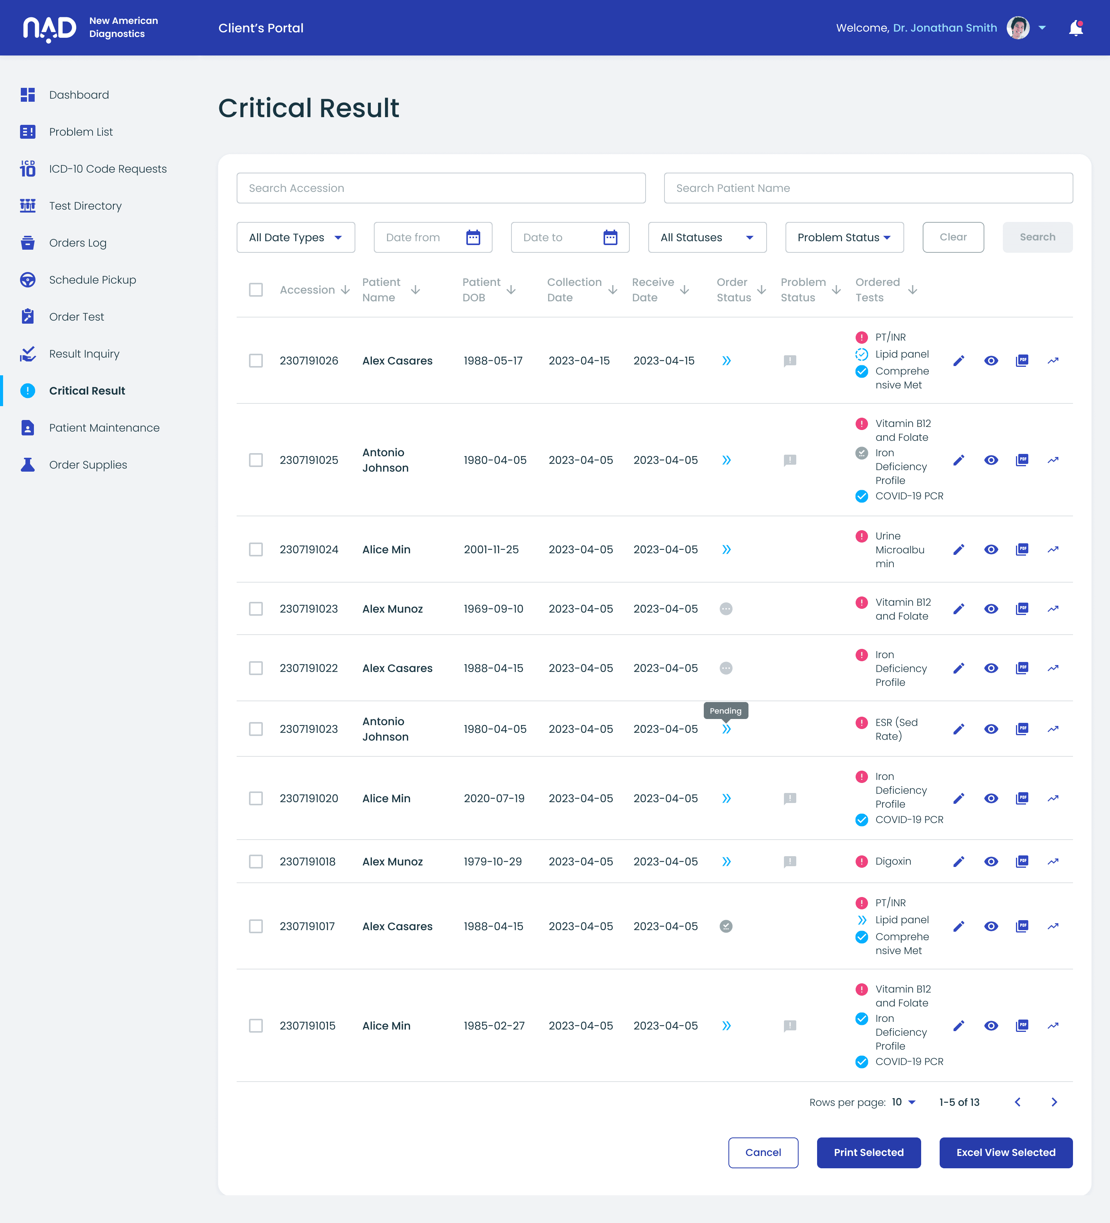
Task: Go to Dashboard in sidebar
Action: pos(79,95)
